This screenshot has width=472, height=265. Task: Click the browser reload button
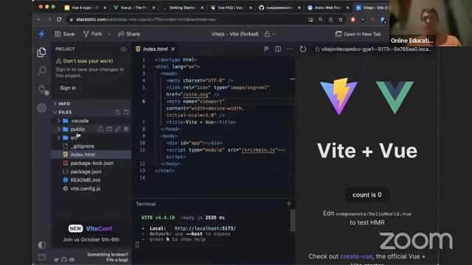(x=59, y=20)
